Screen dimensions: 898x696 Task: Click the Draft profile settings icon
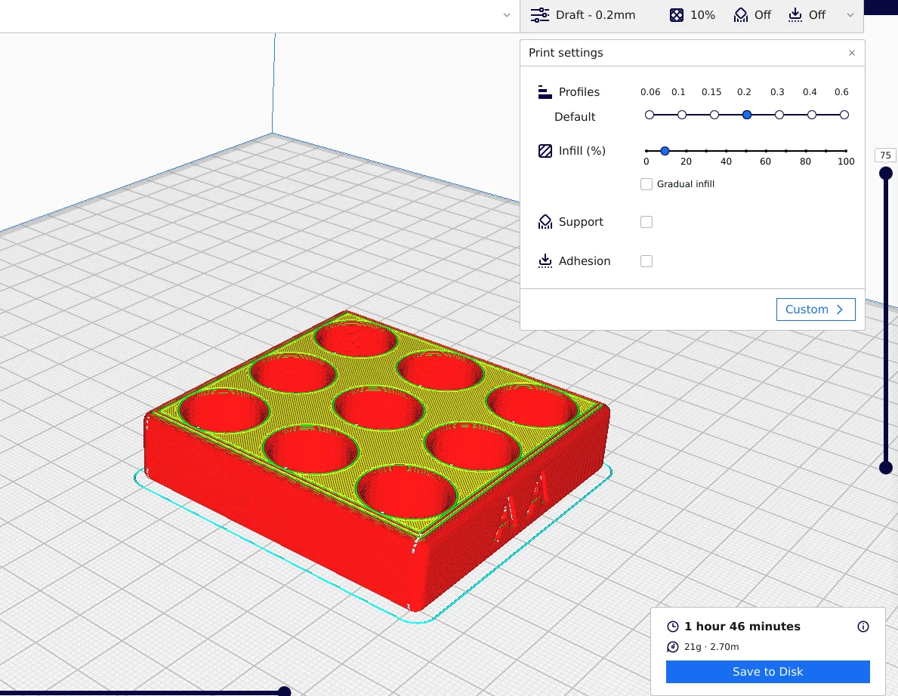[x=539, y=15]
